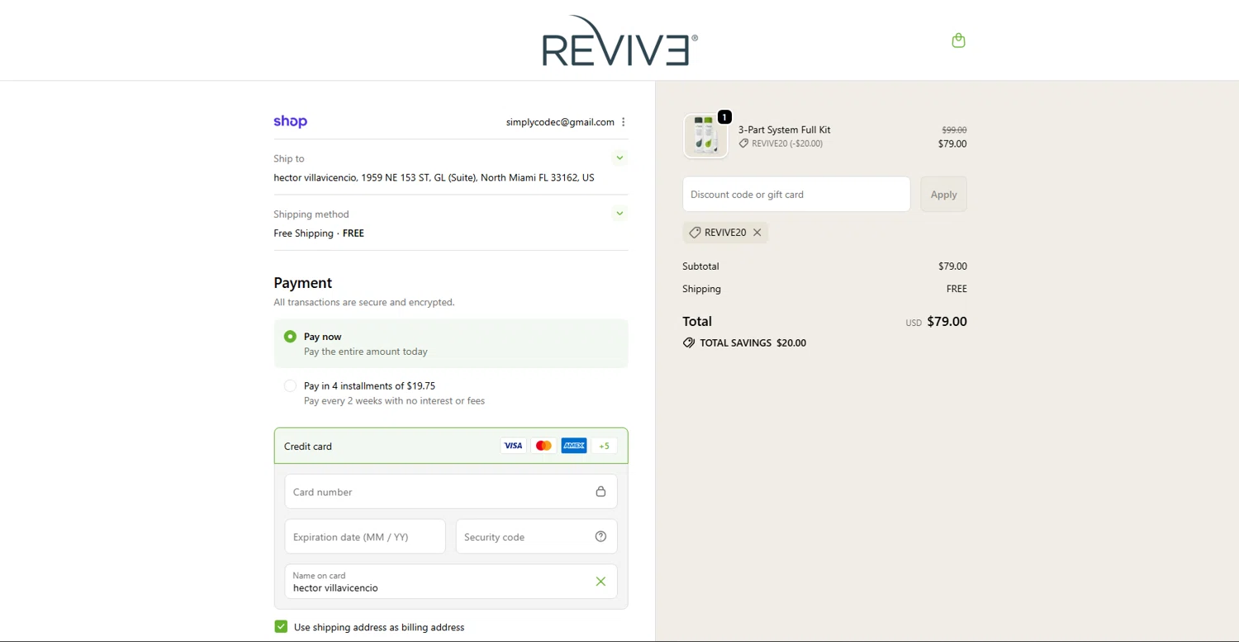Image resolution: width=1239 pixels, height=642 pixels.
Task: Click the REVIVE20 (-$20.00) line under product
Action: tap(781, 144)
